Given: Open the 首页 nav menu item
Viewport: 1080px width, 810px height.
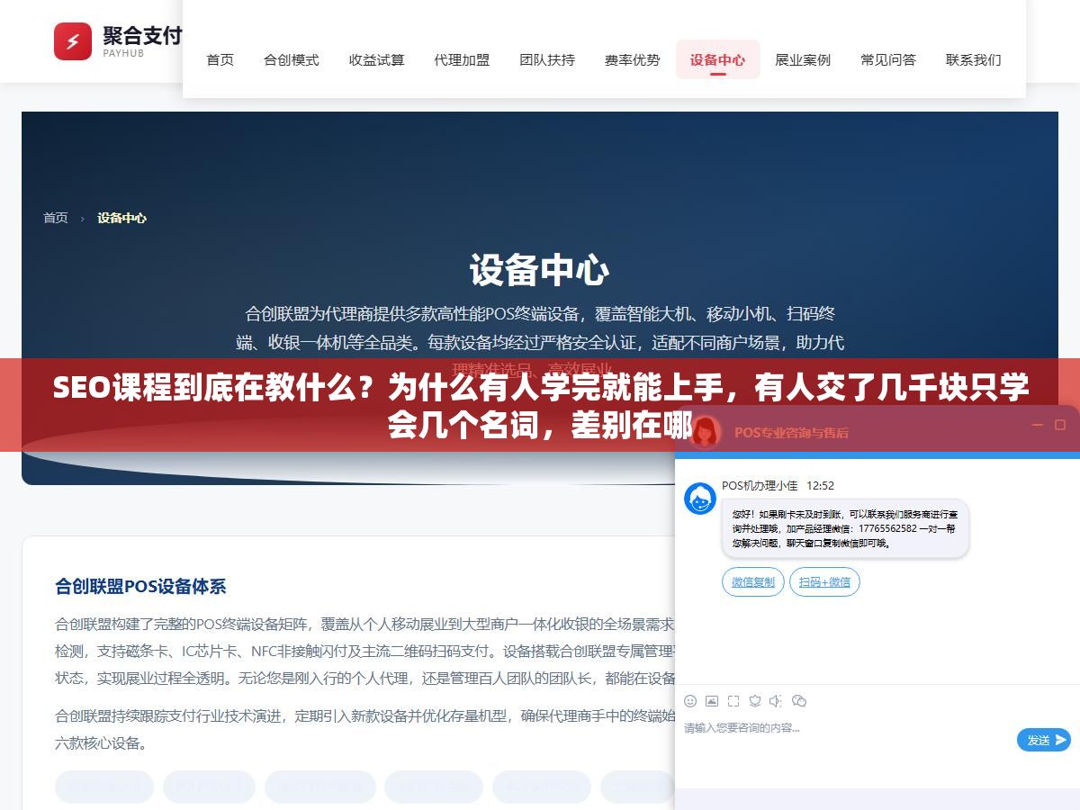Looking at the screenshot, I should tap(220, 60).
